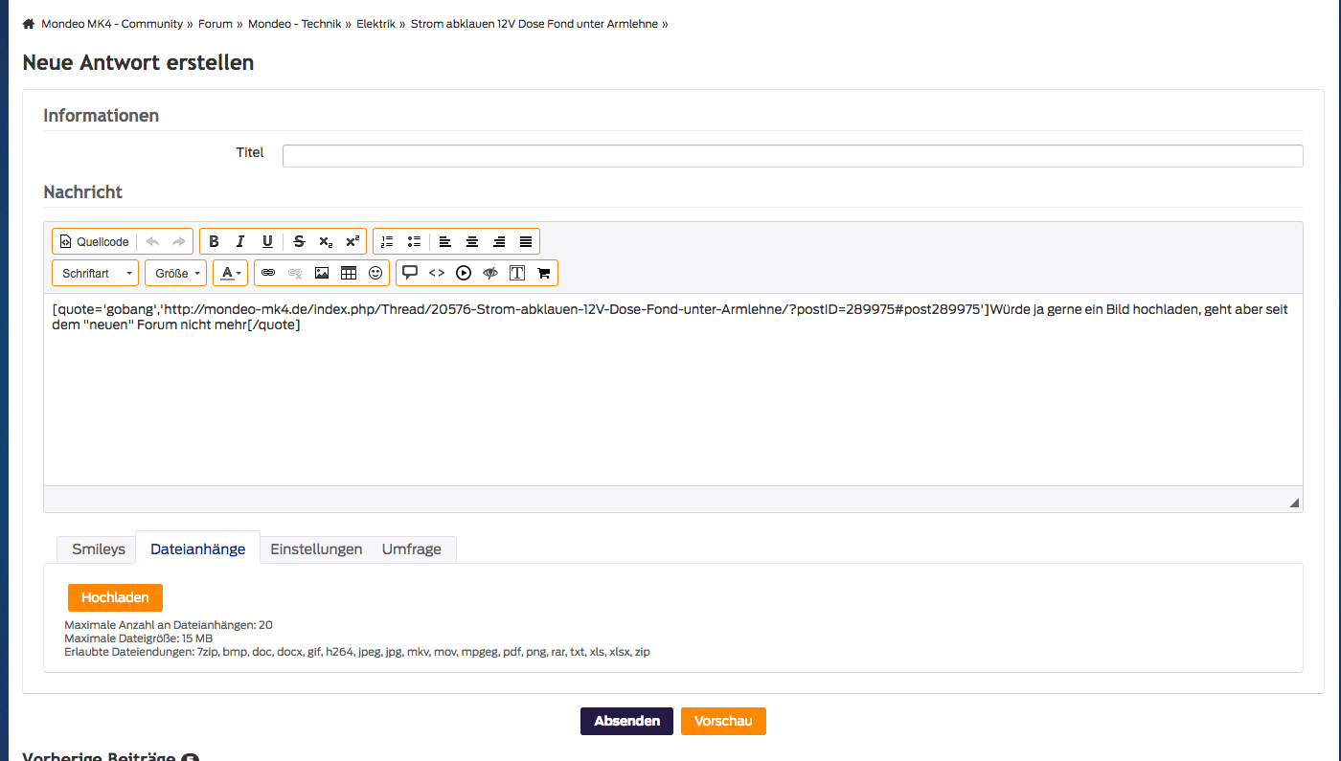Apply italic formatting to text
The height and width of the screenshot is (761, 1341).
point(240,242)
